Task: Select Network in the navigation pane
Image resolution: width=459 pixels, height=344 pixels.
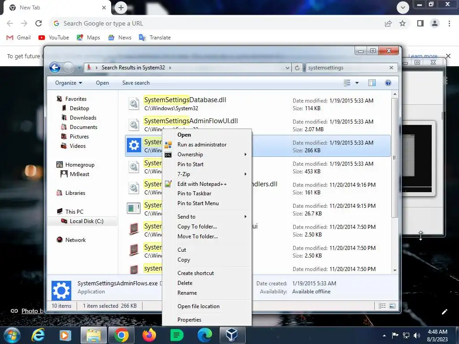Action: click(x=75, y=240)
